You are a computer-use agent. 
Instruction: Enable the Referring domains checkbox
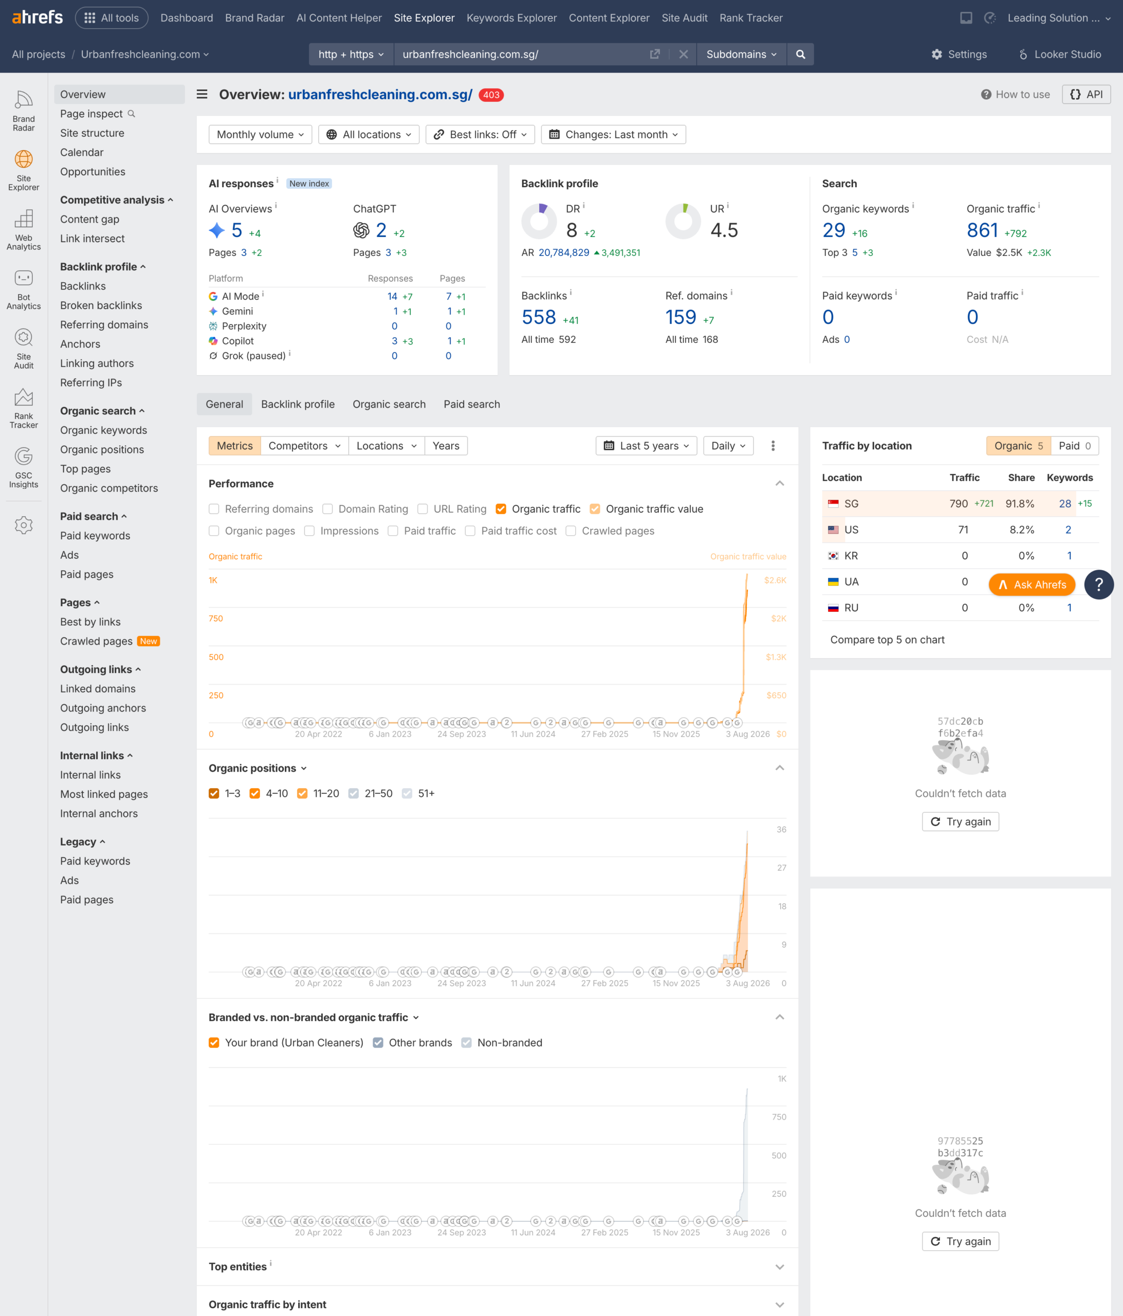[x=214, y=509]
